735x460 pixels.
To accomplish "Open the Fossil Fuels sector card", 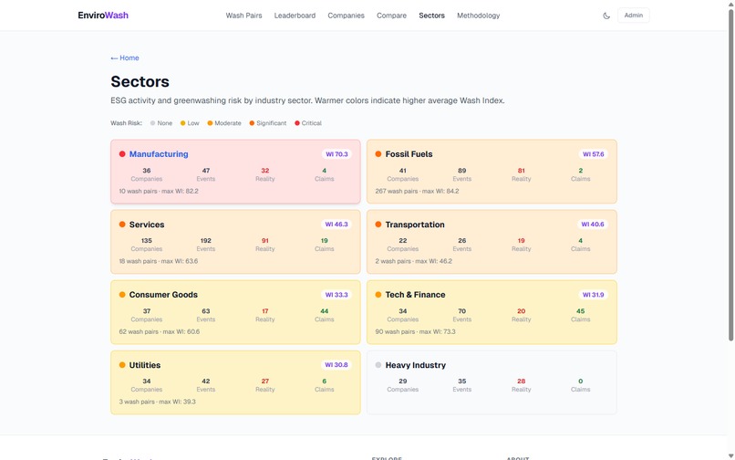I will pyautogui.click(x=492, y=172).
